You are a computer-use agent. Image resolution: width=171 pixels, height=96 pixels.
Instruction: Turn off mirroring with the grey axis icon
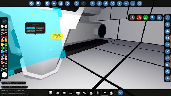pyautogui.click(x=132, y=18)
